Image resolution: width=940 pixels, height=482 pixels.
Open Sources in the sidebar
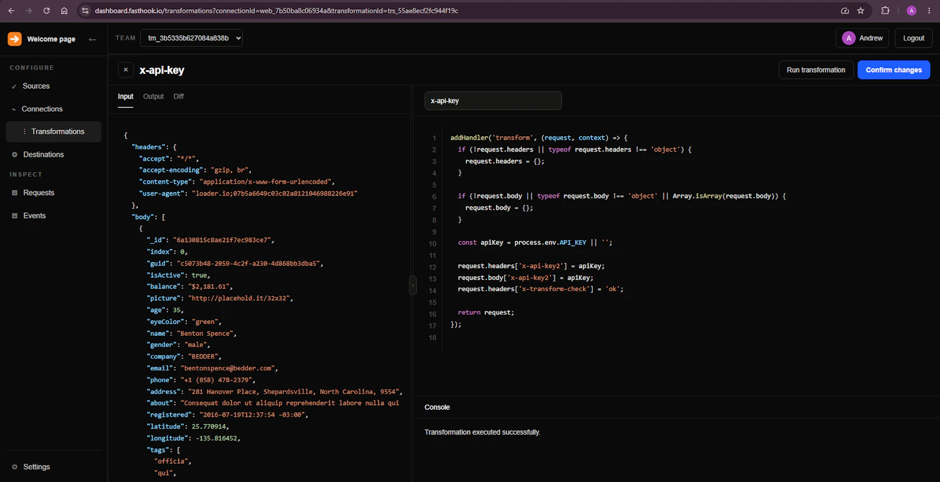tap(53, 86)
